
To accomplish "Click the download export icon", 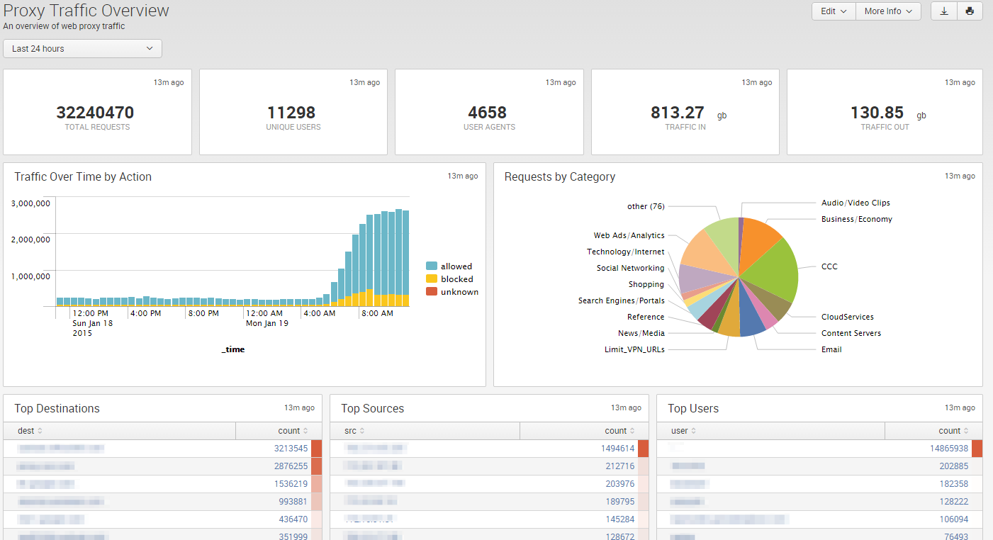I will (x=943, y=11).
